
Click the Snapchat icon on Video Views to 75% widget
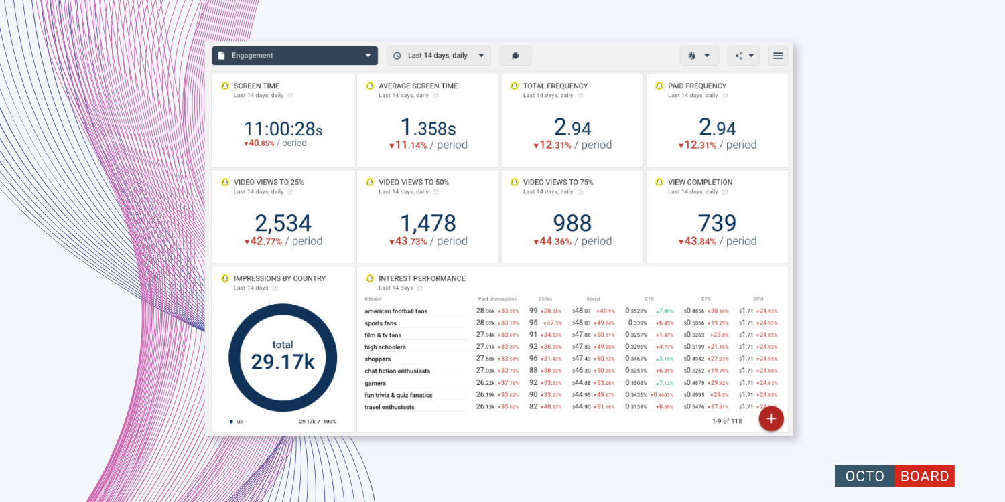point(515,182)
